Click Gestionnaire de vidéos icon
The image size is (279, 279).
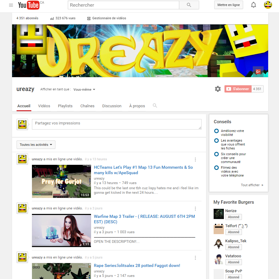[x=89, y=18]
